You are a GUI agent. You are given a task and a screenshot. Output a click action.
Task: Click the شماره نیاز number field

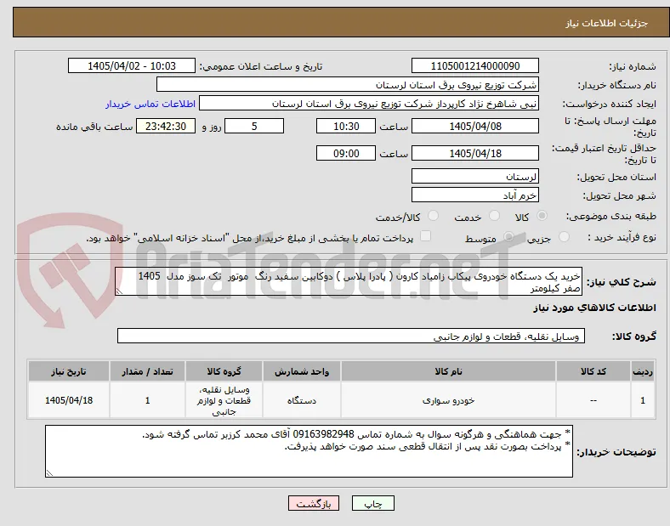click(x=475, y=65)
